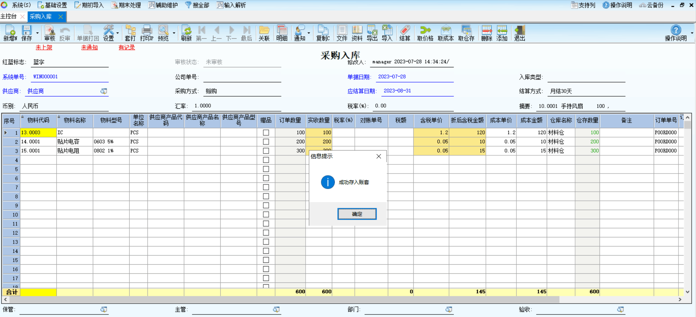Image resolution: width=696 pixels, height=317 pixels.
Task: Switch to the 主控台 tab
Action: click(9, 16)
